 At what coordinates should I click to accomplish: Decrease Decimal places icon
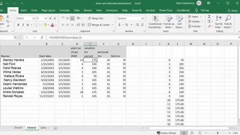142,25
